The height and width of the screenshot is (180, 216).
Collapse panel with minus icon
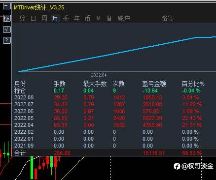click(7, 6)
